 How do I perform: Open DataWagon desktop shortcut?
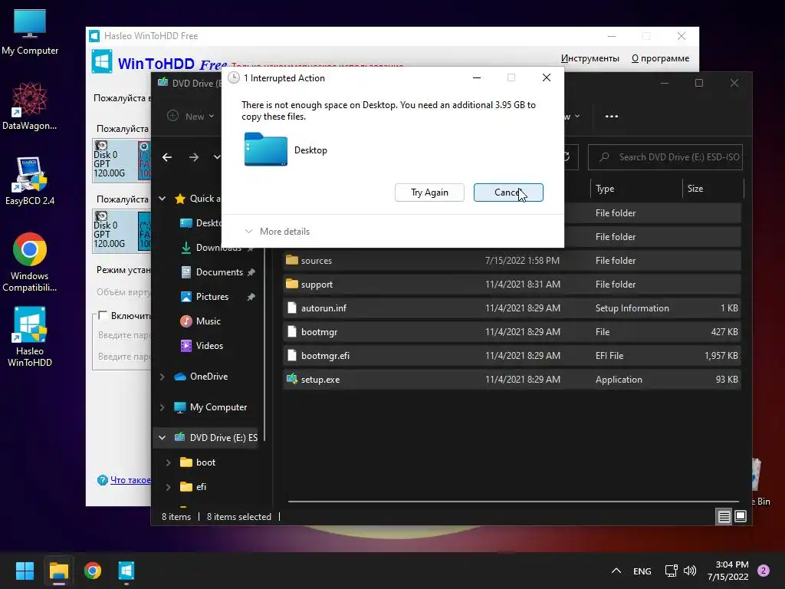(30, 106)
